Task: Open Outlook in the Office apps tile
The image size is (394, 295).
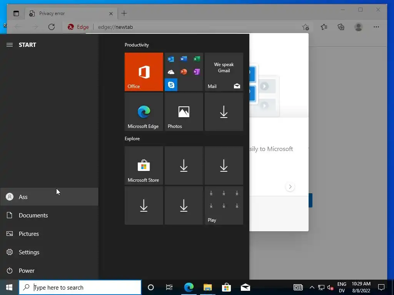Action: (x=171, y=59)
